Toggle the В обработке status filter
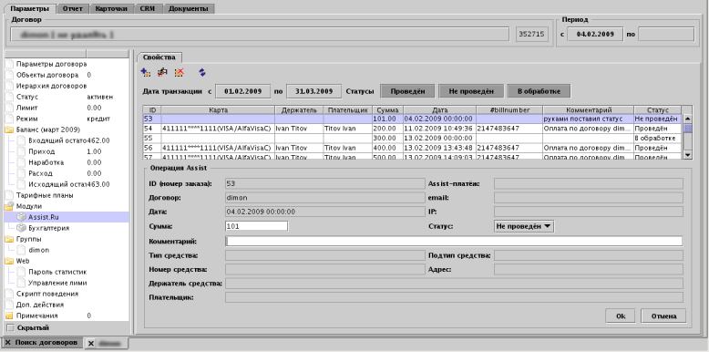Viewport: 709px width, 352px height. 539,91
